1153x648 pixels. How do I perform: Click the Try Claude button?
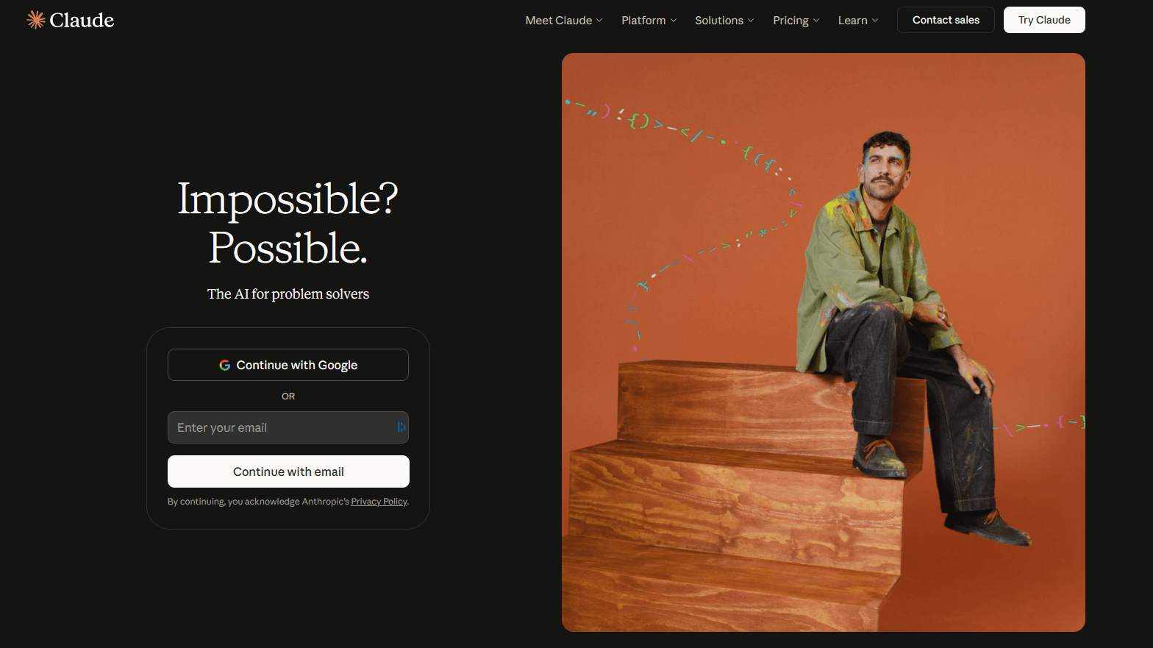[x=1043, y=20]
